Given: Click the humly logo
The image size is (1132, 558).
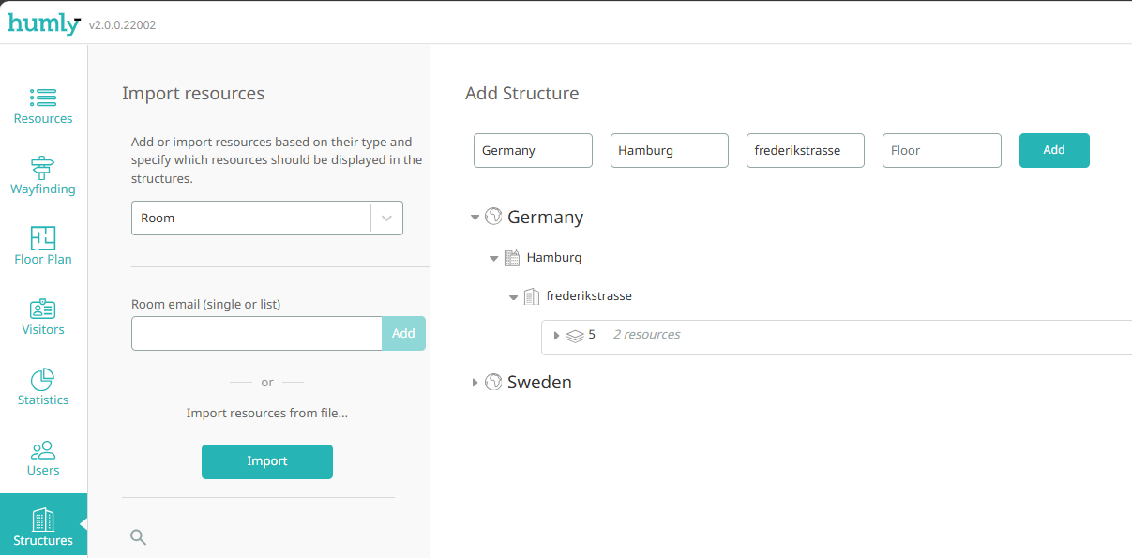Looking at the screenshot, I should click(x=43, y=23).
